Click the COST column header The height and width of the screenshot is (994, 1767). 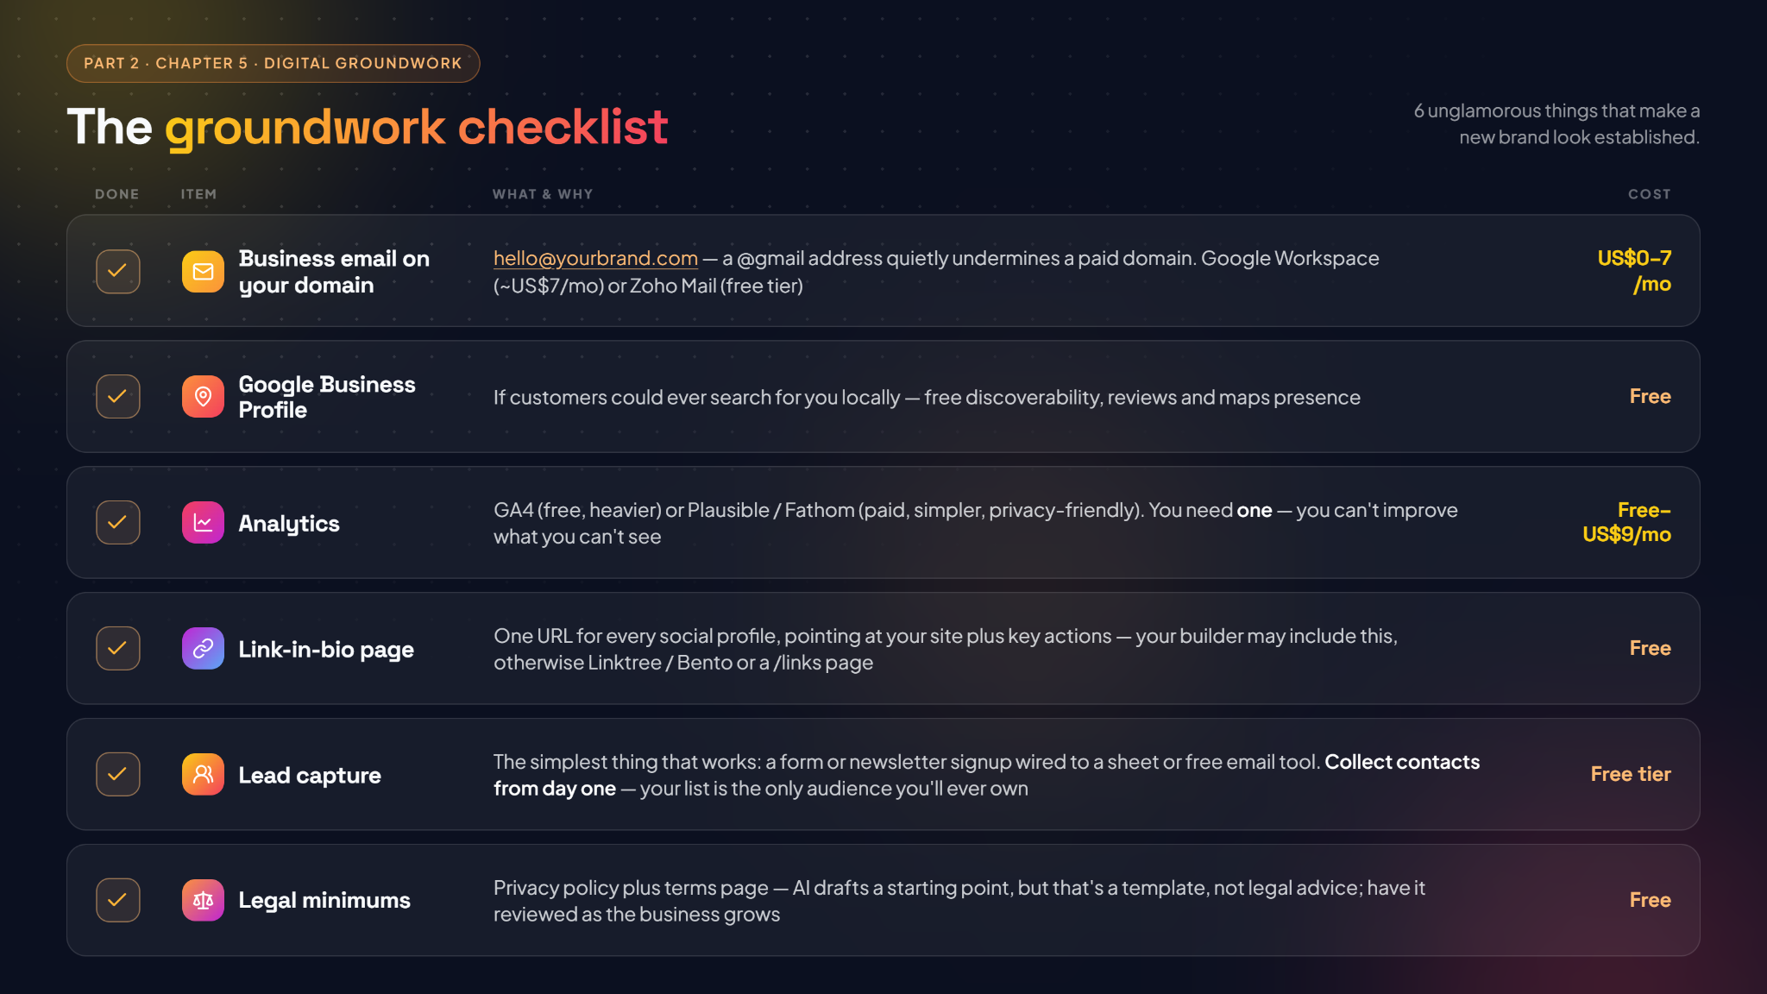[1649, 194]
